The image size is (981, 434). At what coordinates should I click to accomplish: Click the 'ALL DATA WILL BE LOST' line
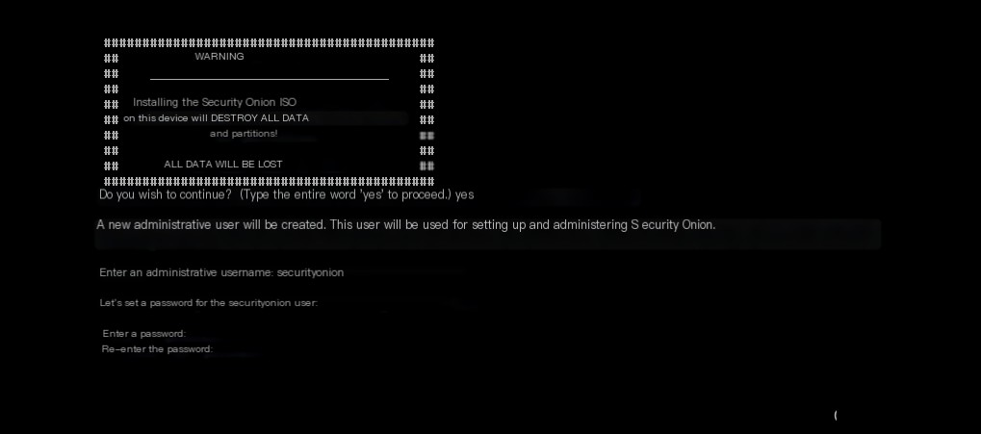(223, 165)
